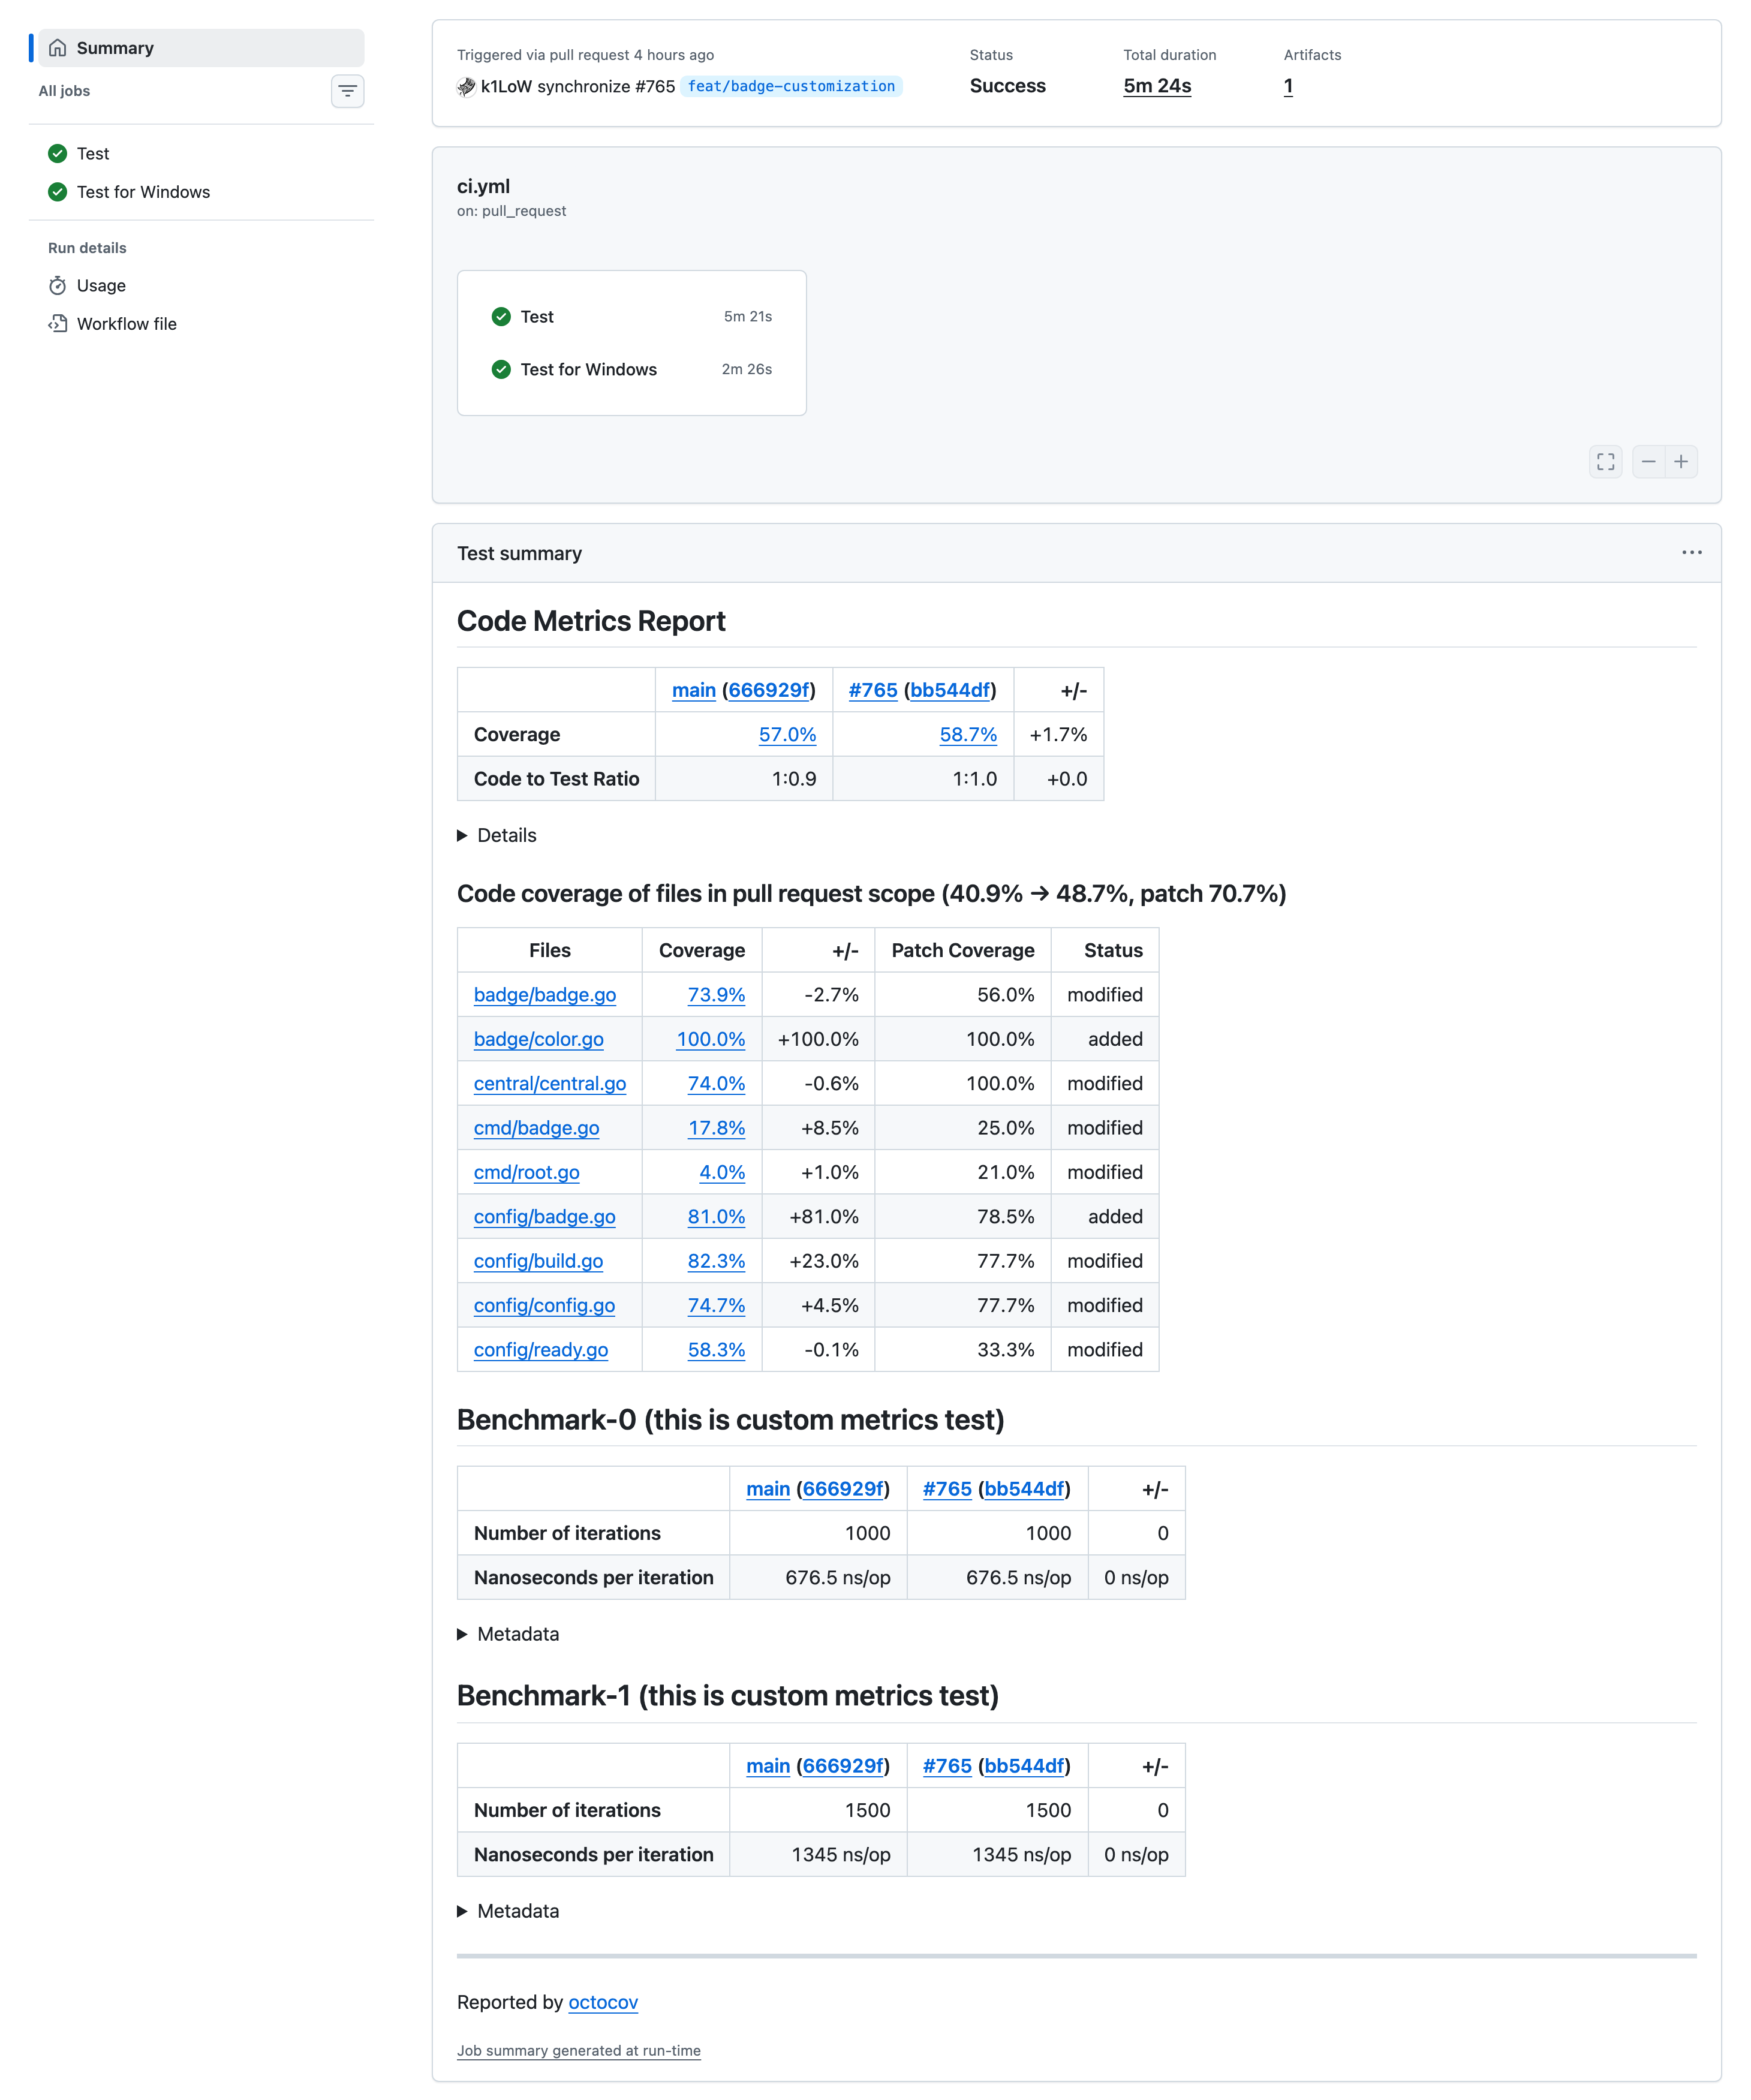Open the Test job in the workflow graph

click(631, 317)
